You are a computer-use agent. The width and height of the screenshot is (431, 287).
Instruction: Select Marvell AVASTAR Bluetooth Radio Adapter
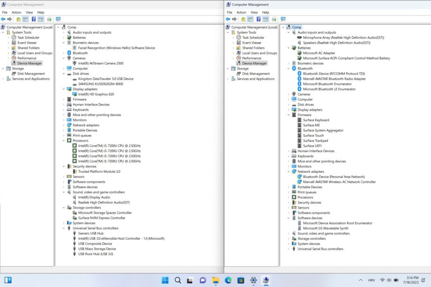pyautogui.click(x=334, y=79)
